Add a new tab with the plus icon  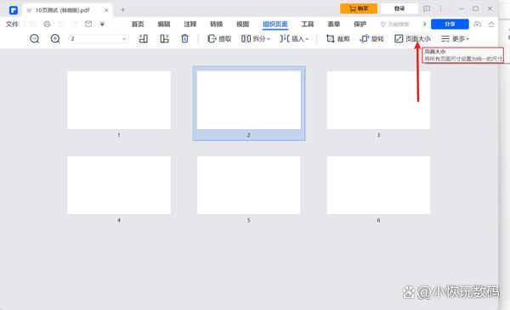tap(122, 10)
